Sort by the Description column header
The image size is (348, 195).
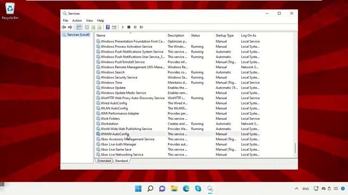point(178,35)
